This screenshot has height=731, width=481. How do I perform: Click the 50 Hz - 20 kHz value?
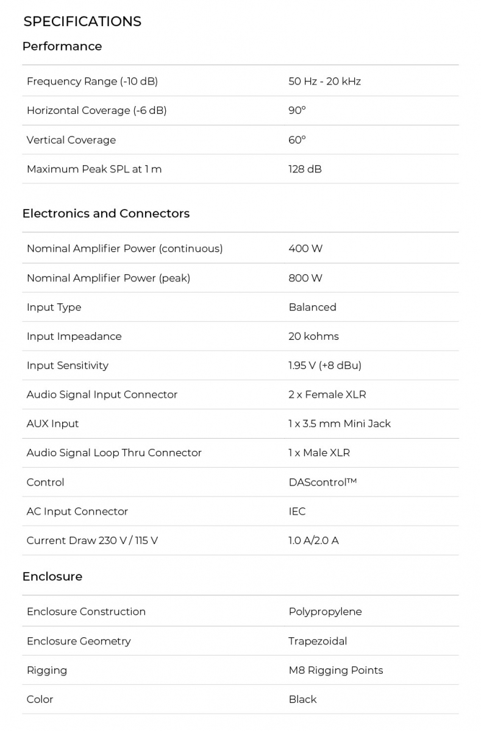[x=324, y=81]
